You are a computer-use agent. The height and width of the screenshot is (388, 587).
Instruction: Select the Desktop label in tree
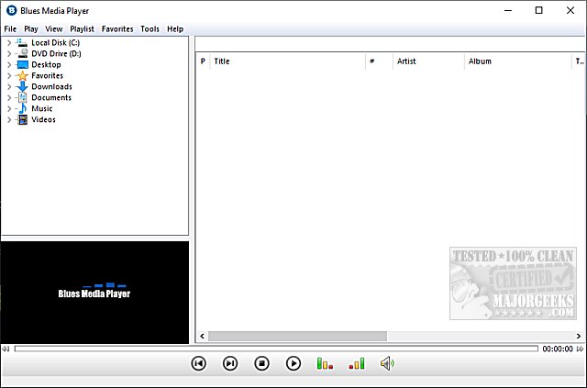tap(46, 65)
